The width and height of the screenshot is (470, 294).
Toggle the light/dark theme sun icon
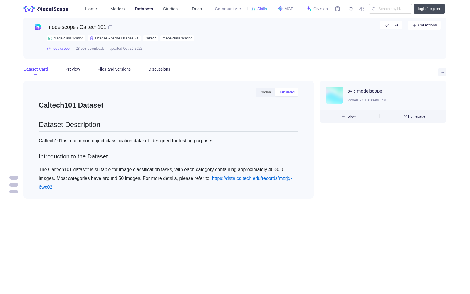click(351, 9)
